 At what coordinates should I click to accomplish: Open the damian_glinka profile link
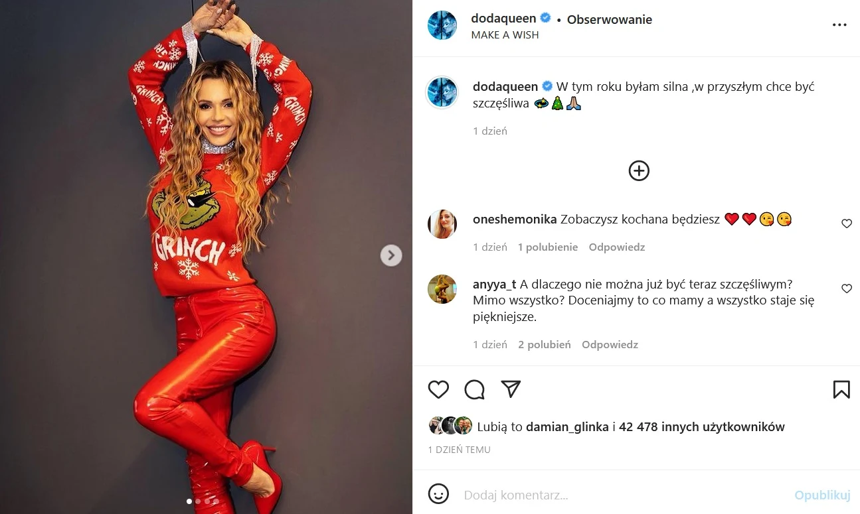pyautogui.click(x=567, y=427)
